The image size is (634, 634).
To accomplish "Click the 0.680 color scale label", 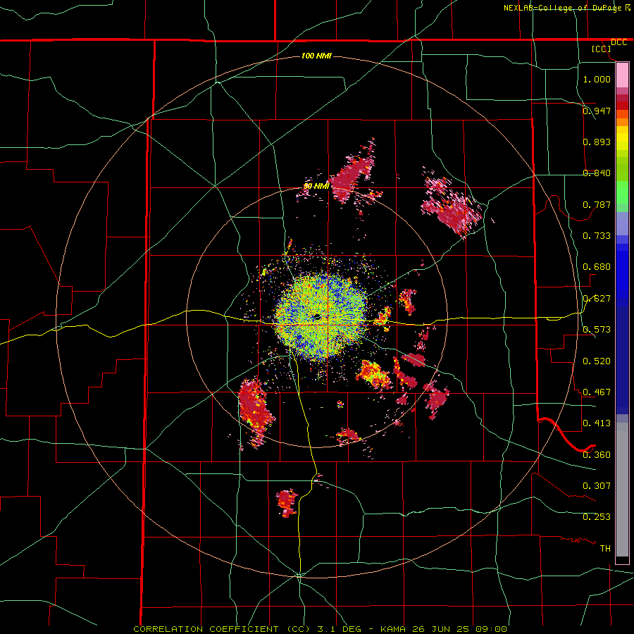I will point(597,267).
